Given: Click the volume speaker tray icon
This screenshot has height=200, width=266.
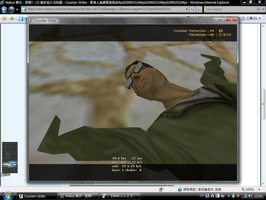Looking at the screenshot, I should click(250, 196).
